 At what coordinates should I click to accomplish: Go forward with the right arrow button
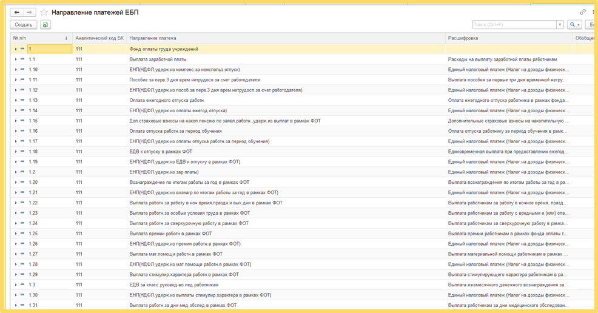(x=29, y=12)
